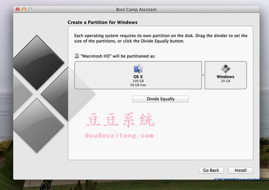Select the partition divider handle dot
The image size is (269, 190).
tap(203, 75)
